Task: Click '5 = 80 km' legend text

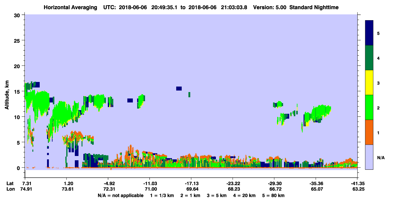Action: (x=274, y=195)
